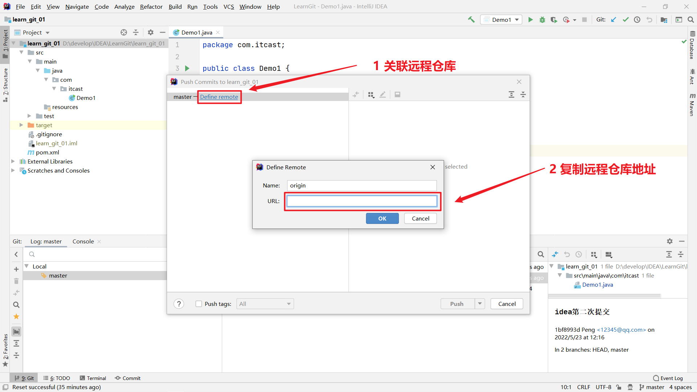Open the Project view selector dropdown

pos(32,32)
